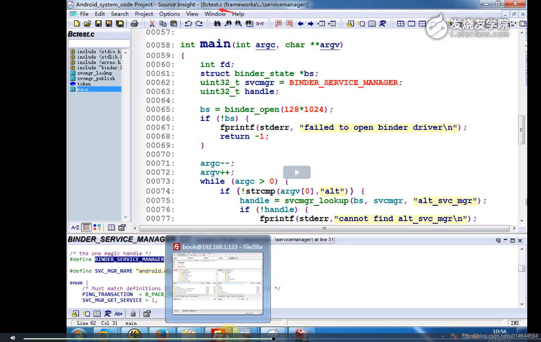Click the Lookup References R icon in the main toolbar
Screen dimensions: 541x342
tap(383, 24)
